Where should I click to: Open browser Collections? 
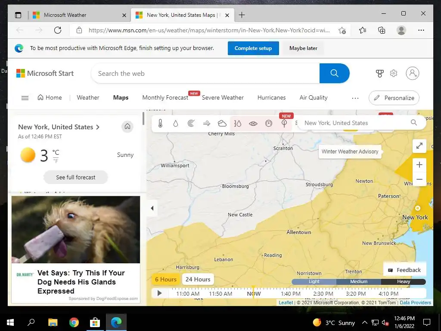pyautogui.click(x=382, y=30)
